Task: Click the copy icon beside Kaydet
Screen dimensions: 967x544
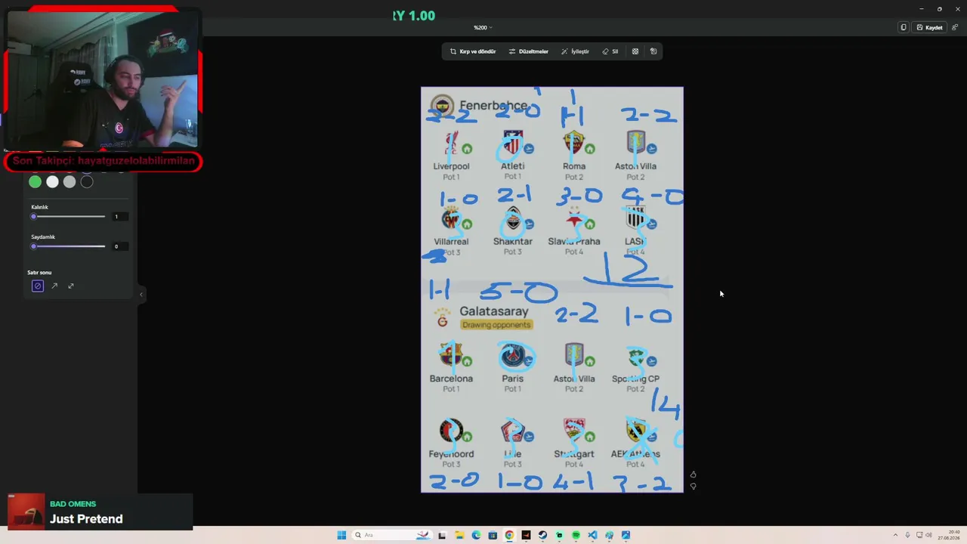Action: point(903,28)
